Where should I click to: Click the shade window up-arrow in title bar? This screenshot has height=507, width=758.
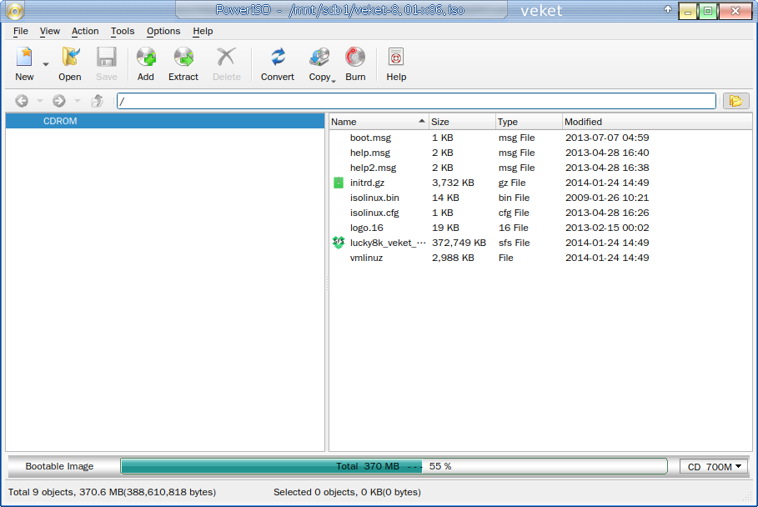point(668,9)
